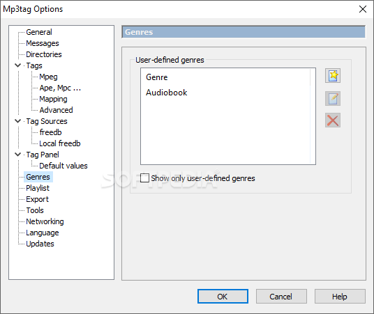Screen dimensions: 374x314
Task: Click the edit genre pencil icon
Action: (x=333, y=98)
